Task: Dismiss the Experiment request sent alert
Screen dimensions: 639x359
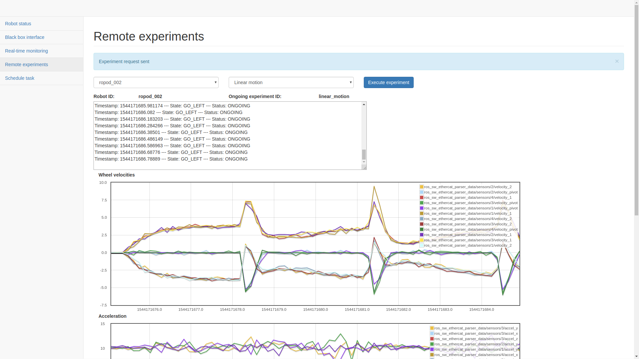Action: [x=617, y=61]
